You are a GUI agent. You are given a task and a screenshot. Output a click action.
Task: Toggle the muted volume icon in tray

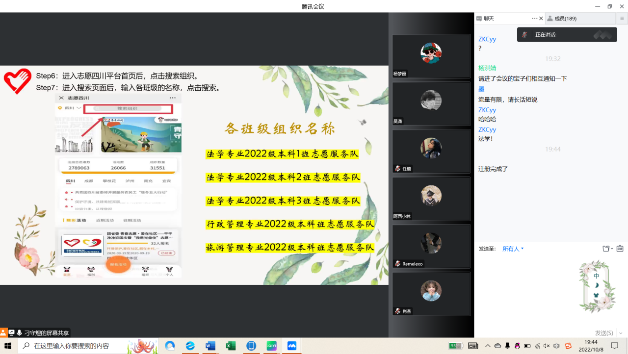pyautogui.click(x=547, y=346)
